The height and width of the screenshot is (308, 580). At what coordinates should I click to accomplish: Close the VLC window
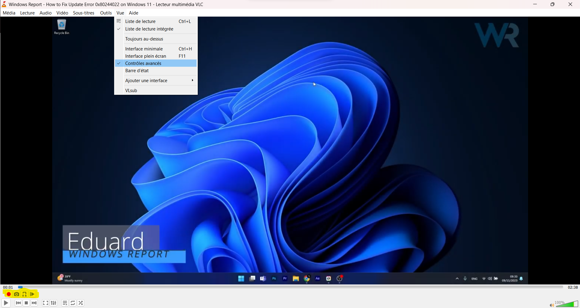(570, 4)
